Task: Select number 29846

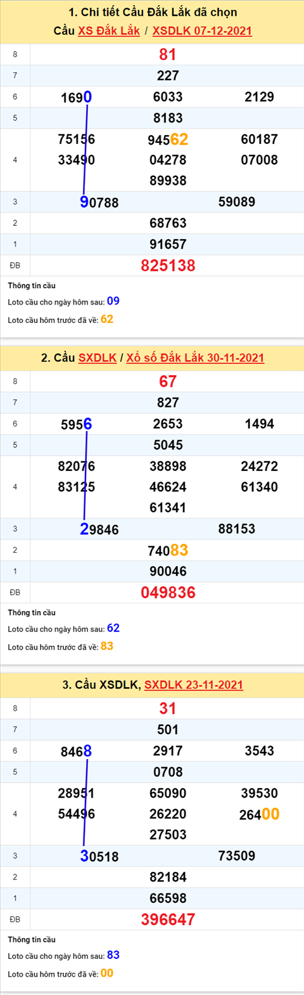Action: (99, 529)
